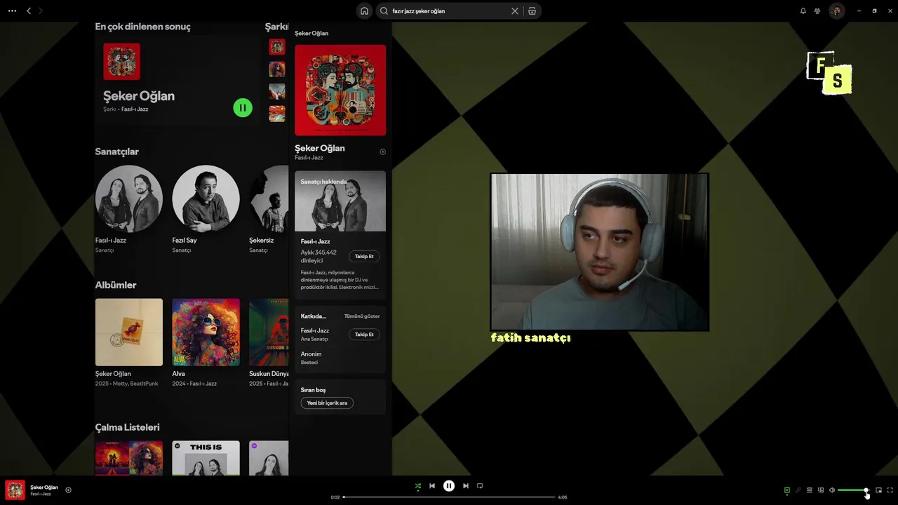The height and width of the screenshot is (505, 898).
Task: Click Sanatçılar section heading
Action: pos(117,151)
